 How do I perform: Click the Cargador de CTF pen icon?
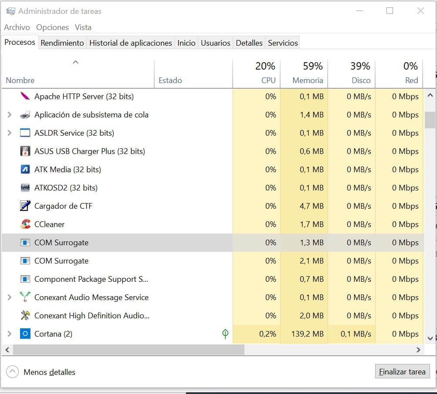(x=25, y=206)
